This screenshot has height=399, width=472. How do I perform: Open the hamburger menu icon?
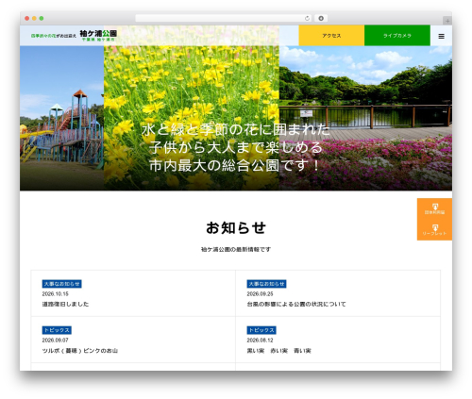pyautogui.click(x=441, y=36)
